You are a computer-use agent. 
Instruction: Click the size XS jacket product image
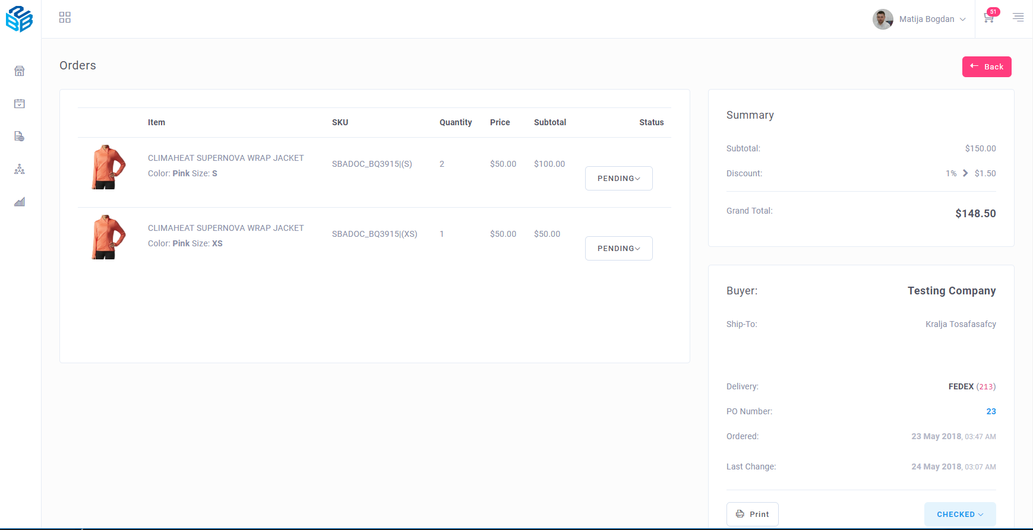(x=108, y=237)
